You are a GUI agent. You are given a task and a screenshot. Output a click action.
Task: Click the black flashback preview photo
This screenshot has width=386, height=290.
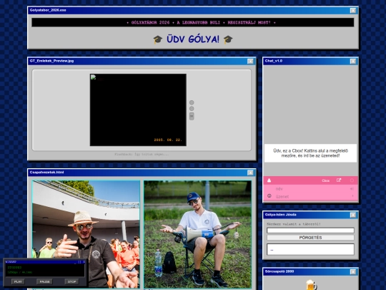[x=138, y=110]
